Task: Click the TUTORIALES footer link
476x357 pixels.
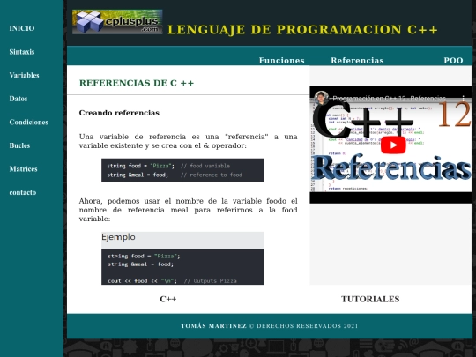Action: pyautogui.click(x=370, y=299)
